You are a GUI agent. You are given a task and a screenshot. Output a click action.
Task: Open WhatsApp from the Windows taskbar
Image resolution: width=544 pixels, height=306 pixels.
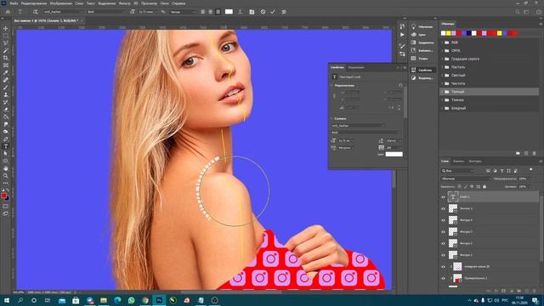pyautogui.click(x=132, y=300)
